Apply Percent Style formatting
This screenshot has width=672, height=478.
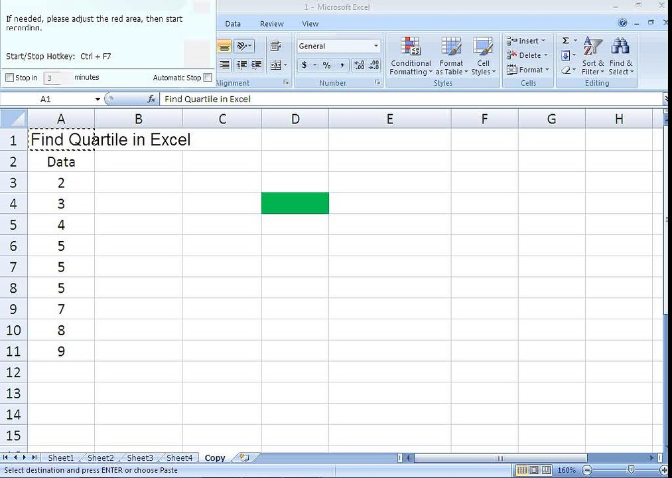pyautogui.click(x=327, y=65)
